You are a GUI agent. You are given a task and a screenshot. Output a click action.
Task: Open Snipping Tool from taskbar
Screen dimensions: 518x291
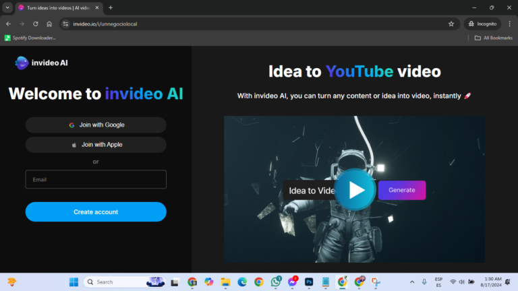tap(376, 282)
